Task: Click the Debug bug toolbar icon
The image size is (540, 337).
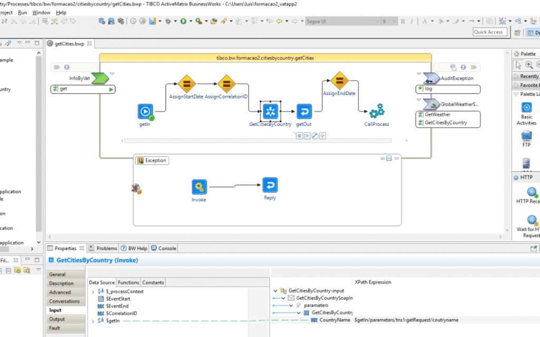Action: pos(168,21)
